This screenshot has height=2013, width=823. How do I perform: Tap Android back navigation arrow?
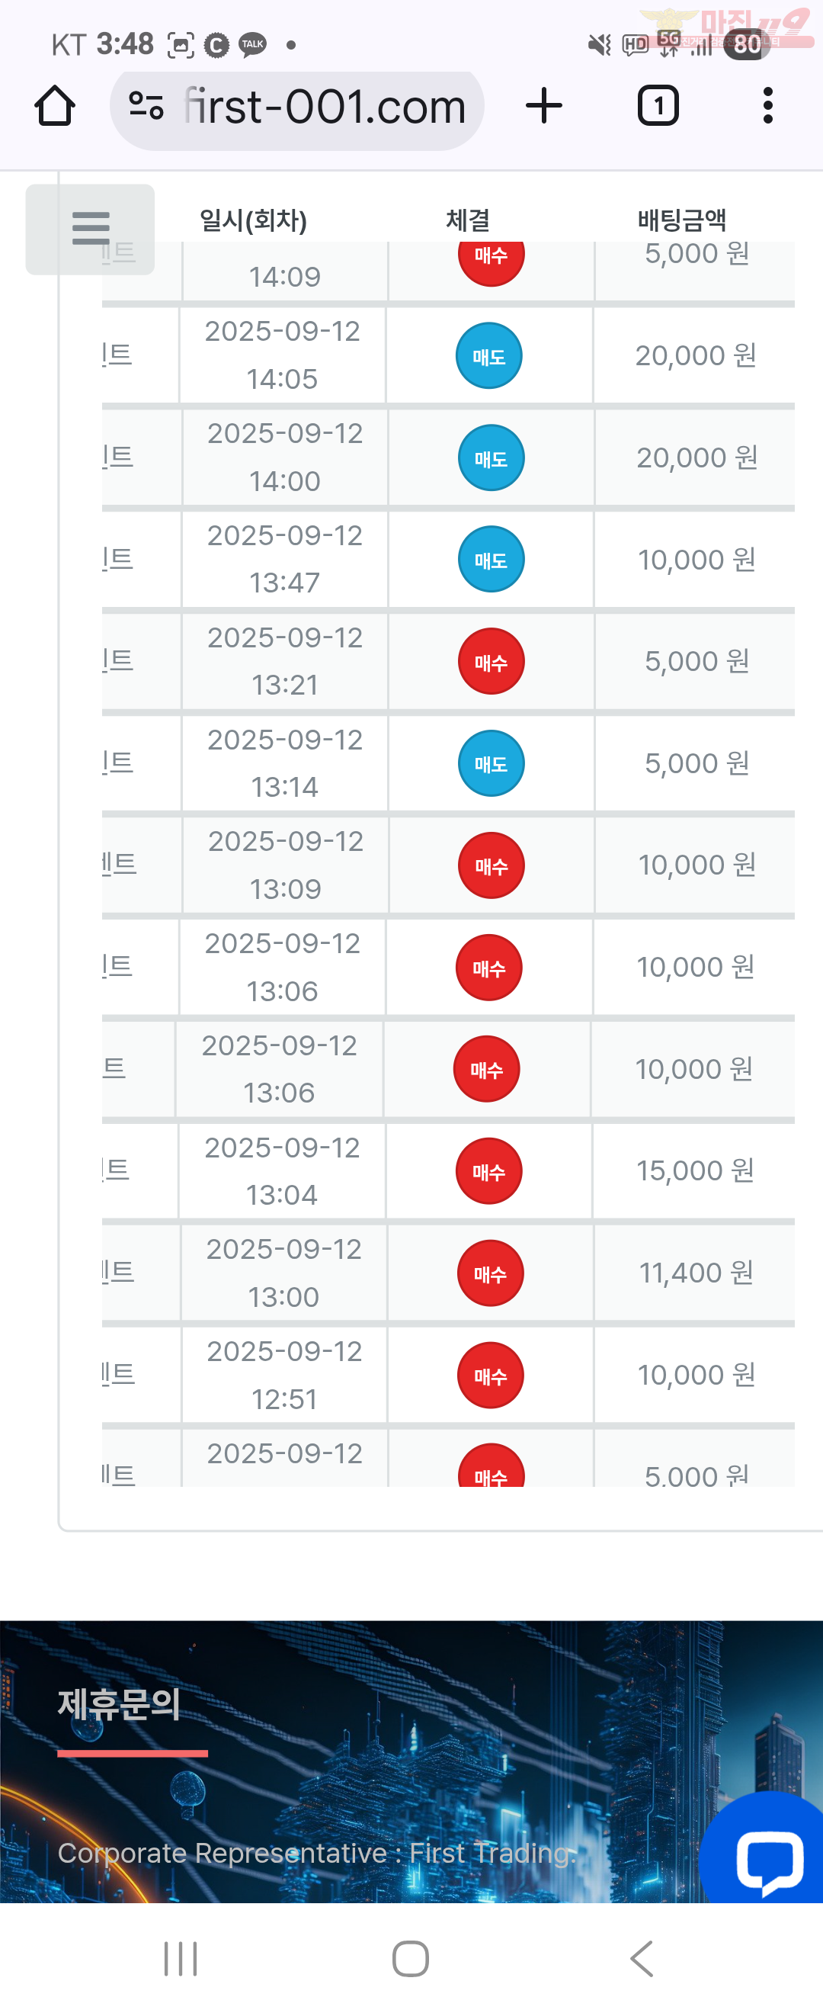[641, 1959]
